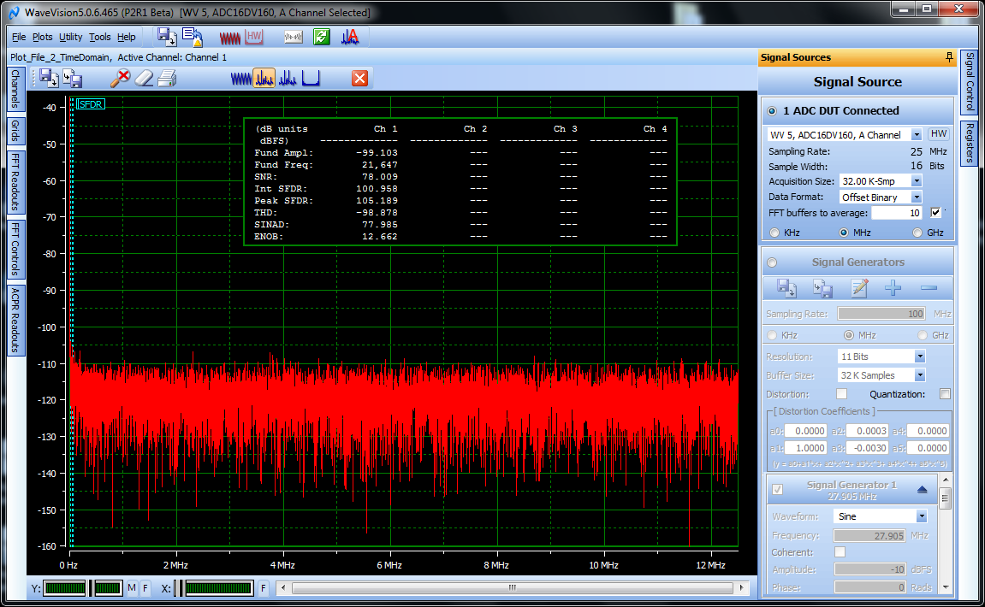Close the plot with red X icon
This screenshot has width=985, height=607.
point(359,79)
